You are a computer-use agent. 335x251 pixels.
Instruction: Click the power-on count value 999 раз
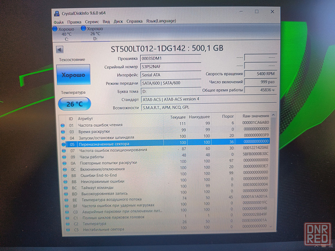click(x=260, y=82)
